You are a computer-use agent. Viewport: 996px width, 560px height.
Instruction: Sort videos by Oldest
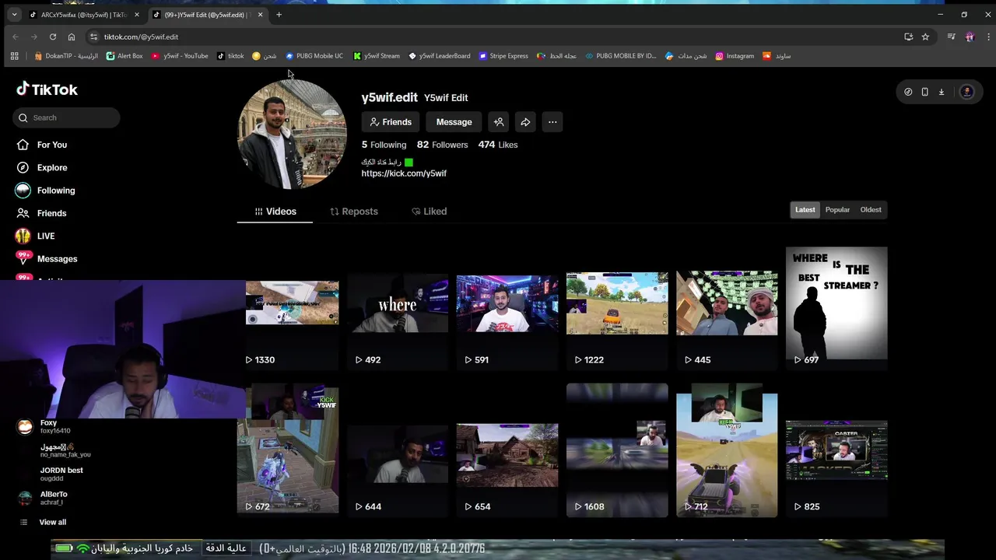[871, 210]
